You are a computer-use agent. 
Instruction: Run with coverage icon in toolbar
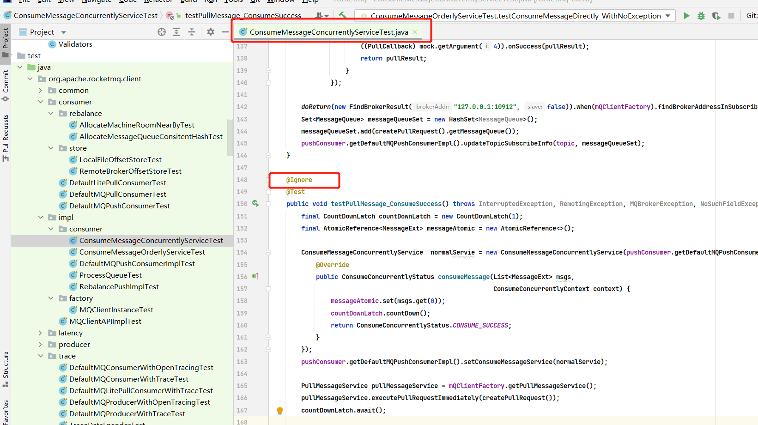point(716,16)
